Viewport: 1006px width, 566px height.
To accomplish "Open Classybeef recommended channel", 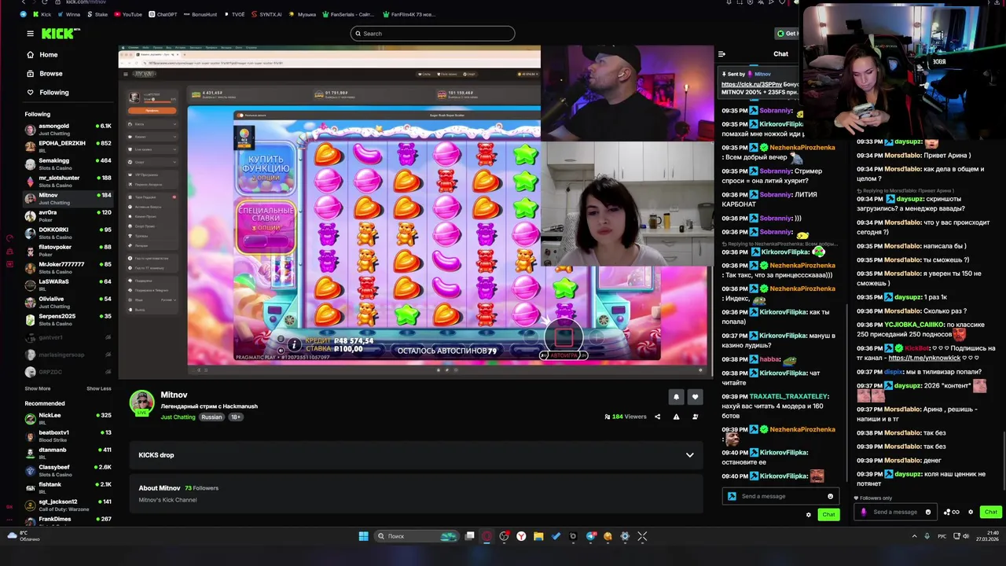I will [67, 471].
